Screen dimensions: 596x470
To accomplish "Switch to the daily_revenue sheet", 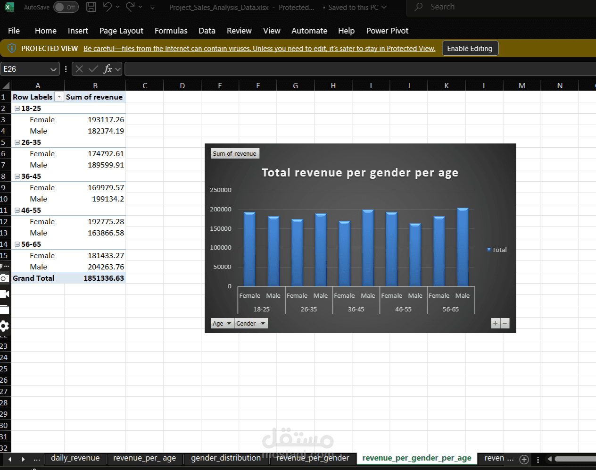I will click(75, 458).
